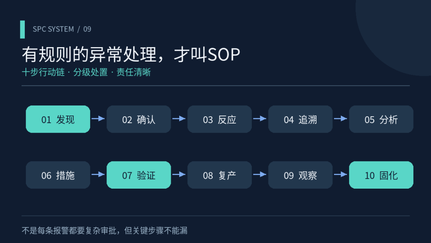Image resolution: width=431 pixels, height=243 pixels.
Task: Click the arrow between 01 发现 and 02 确认
Action: coord(98,119)
